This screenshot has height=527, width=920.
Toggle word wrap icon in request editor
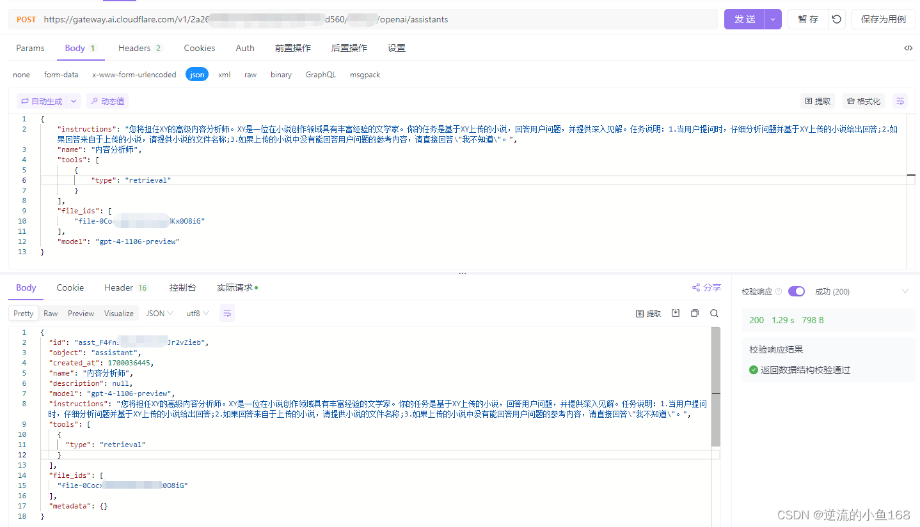coord(900,101)
